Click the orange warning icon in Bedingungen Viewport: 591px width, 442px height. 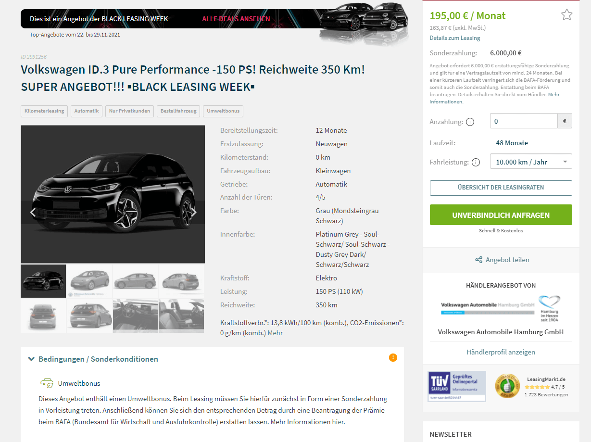pyautogui.click(x=393, y=357)
